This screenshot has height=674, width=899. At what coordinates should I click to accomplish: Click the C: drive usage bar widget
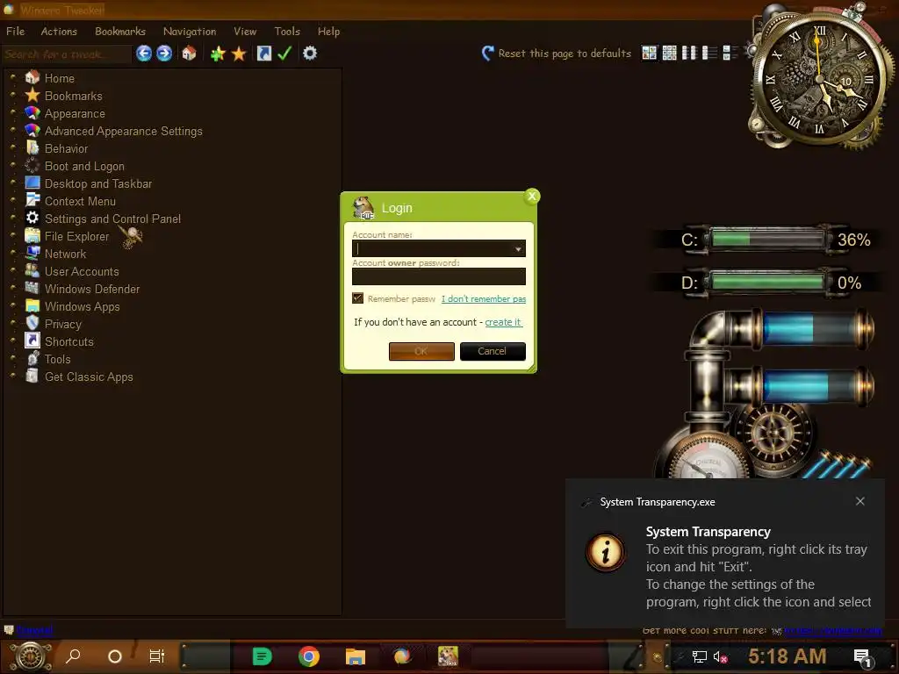click(x=767, y=239)
